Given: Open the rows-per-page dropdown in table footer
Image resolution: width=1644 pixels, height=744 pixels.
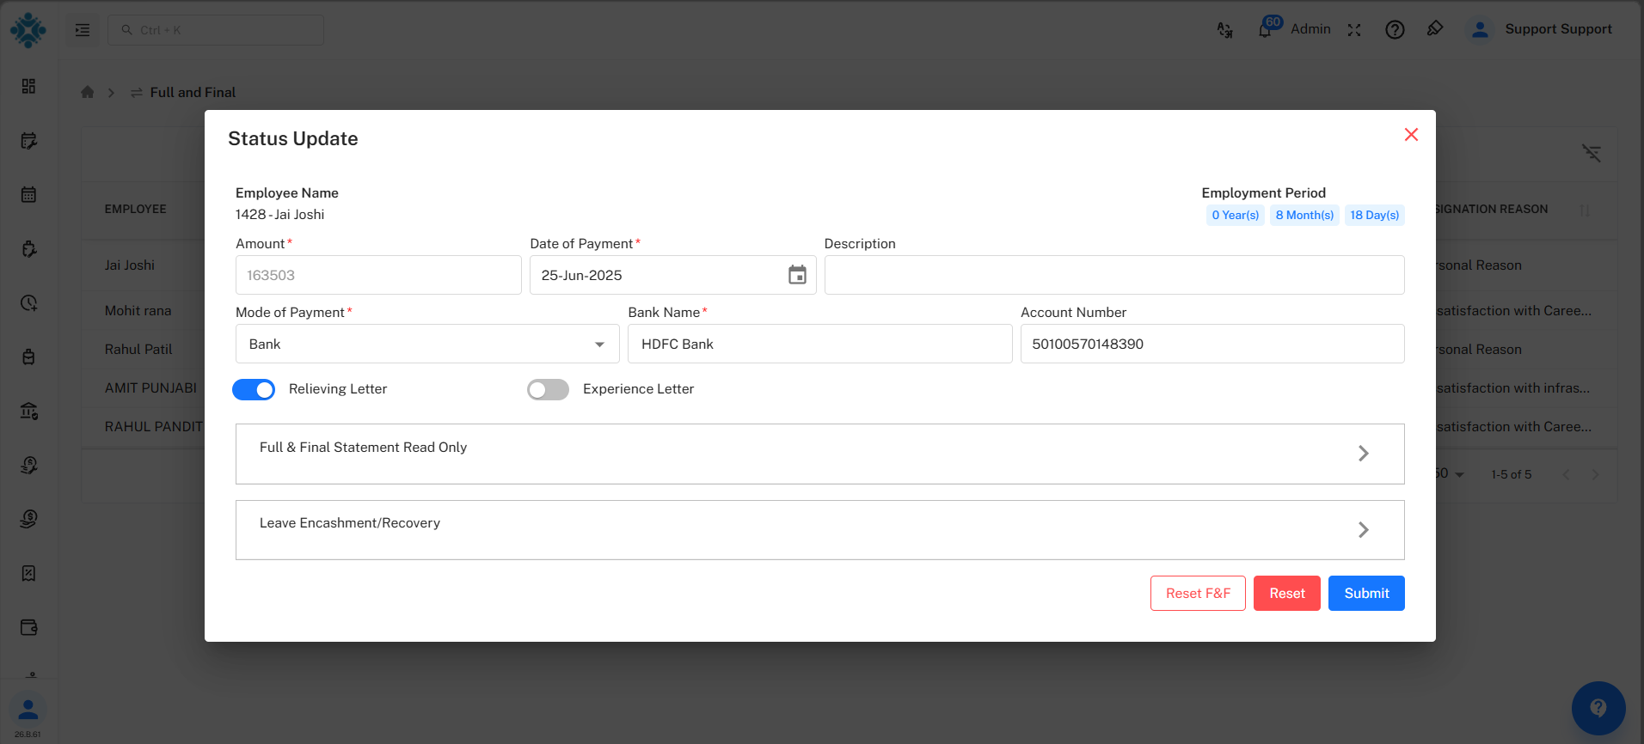Looking at the screenshot, I should click(x=1449, y=474).
